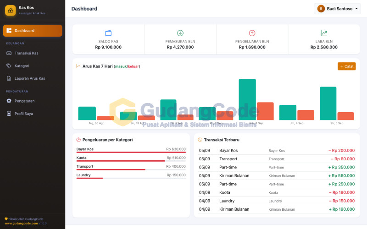This screenshot has height=229, width=367.
Task: Click the Bayar Kos red progress bar
Action: click(131, 153)
